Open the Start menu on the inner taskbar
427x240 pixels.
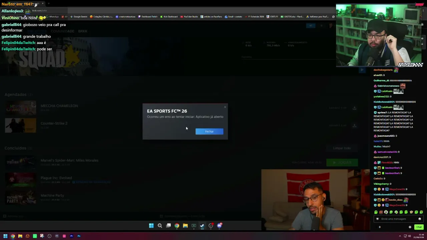[x=151, y=226]
